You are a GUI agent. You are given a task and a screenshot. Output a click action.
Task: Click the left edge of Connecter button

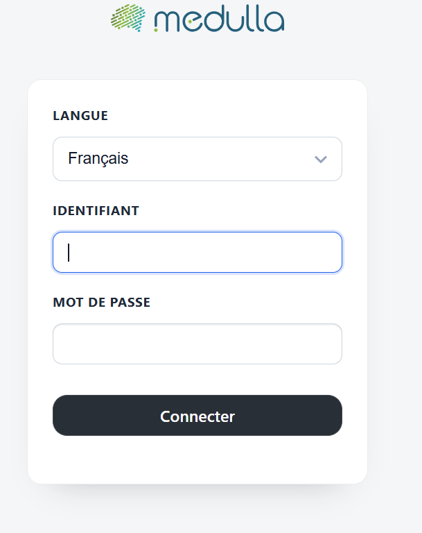(62, 416)
